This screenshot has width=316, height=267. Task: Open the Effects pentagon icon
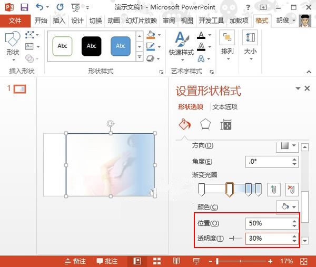[x=205, y=124]
